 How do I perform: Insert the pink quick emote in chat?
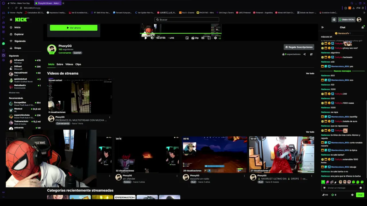(327, 182)
